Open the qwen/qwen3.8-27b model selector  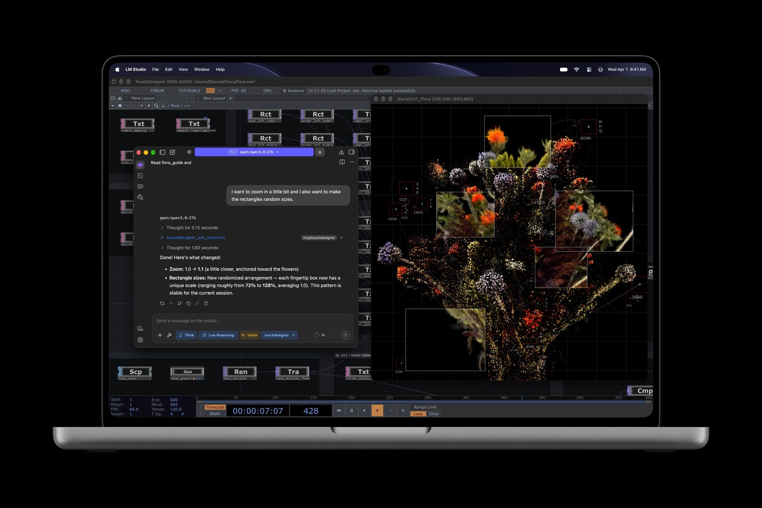pos(254,152)
